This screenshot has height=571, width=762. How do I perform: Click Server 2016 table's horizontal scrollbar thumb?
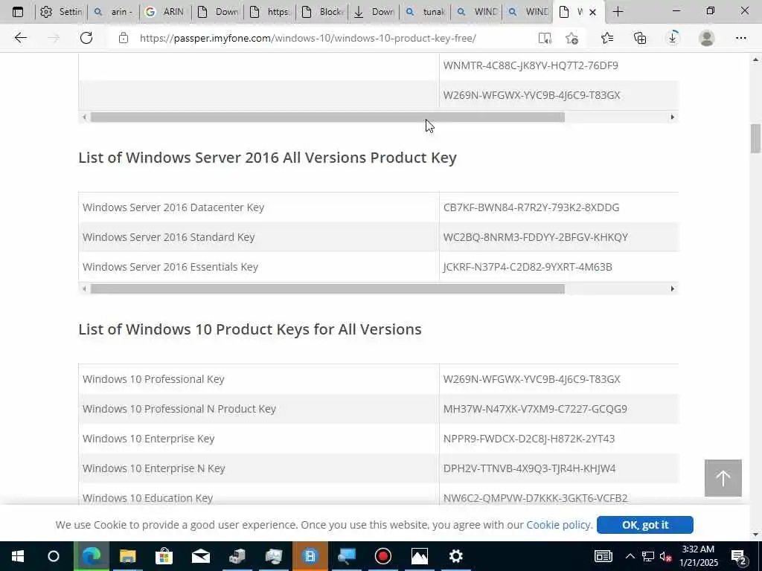pos(327,289)
